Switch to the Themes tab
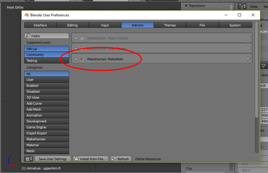 click(170, 25)
